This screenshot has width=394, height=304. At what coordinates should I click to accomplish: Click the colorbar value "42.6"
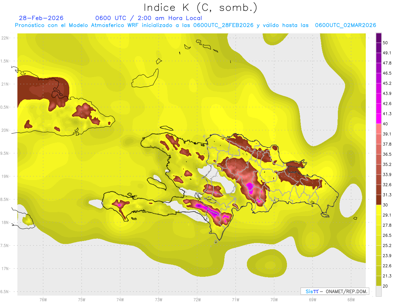tap(387, 104)
